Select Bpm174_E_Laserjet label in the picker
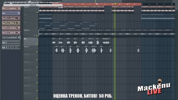The image size is (178, 100). (9, 18)
